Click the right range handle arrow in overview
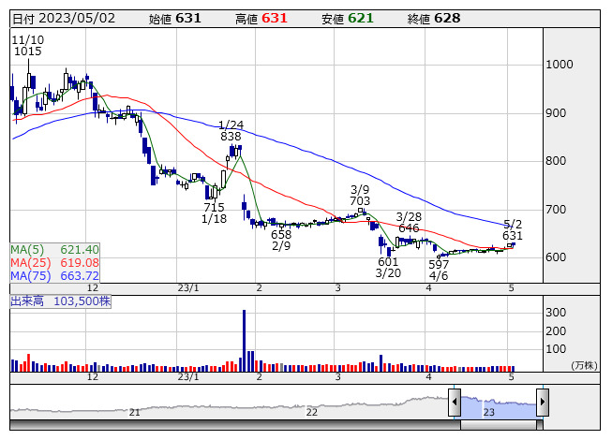Viewport: 612px width, 440px height. [543, 403]
